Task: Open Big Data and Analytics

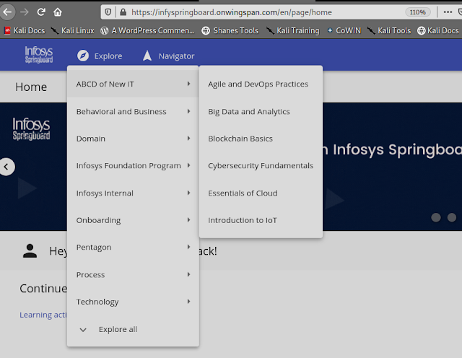Action: pyautogui.click(x=261, y=111)
